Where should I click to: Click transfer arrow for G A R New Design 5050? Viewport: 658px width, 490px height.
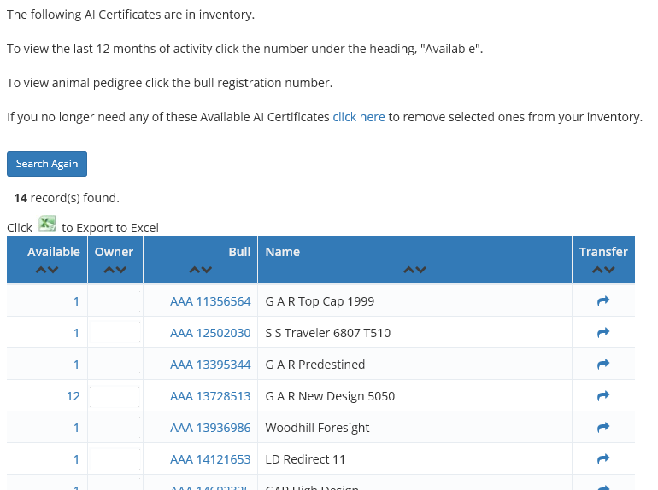[x=603, y=396]
